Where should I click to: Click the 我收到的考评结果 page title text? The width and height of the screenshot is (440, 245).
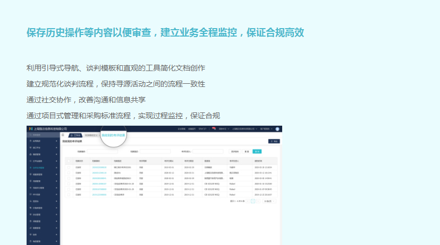(x=72, y=142)
